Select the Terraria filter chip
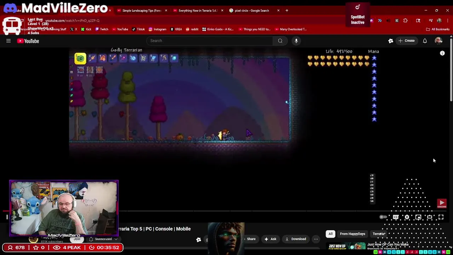 tap(379, 234)
